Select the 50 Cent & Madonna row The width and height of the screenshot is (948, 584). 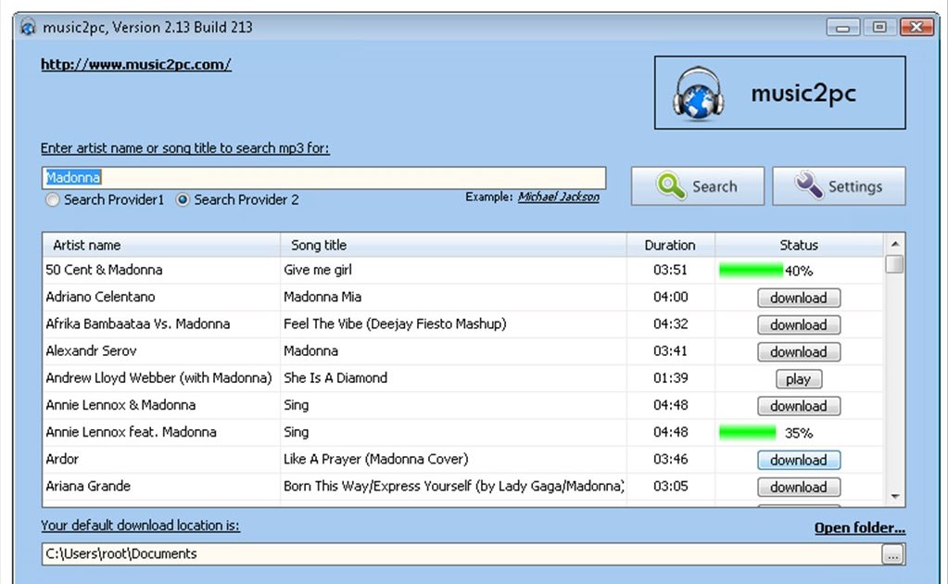point(462,271)
